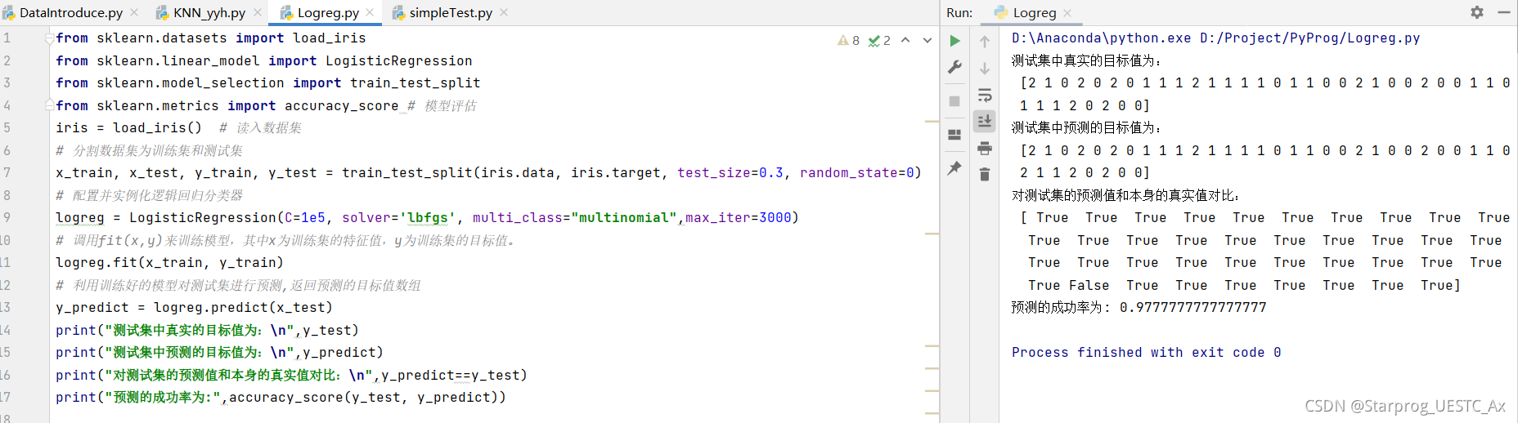Click 'max_iter=3000' parameter on line 9
The height and width of the screenshot is (423, 1518).
click(739, 218)
